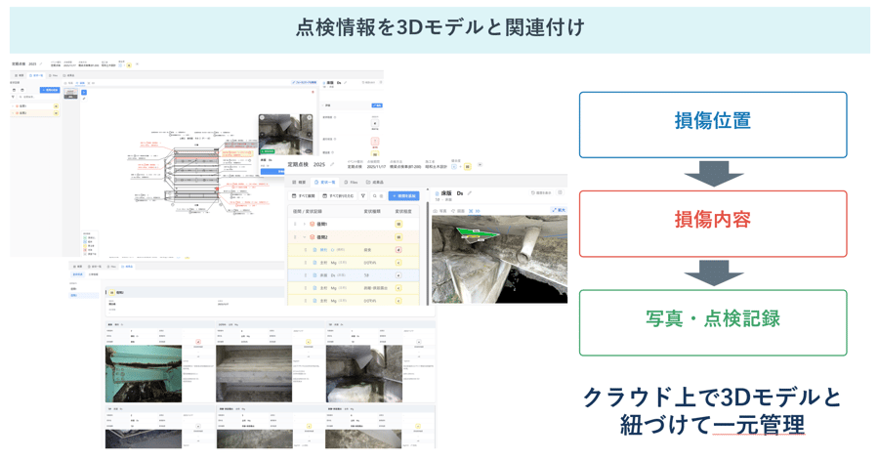Open the white bearing block photo in report
The width and height of the screenshot is (879, 460).
[x=364, y=374]
